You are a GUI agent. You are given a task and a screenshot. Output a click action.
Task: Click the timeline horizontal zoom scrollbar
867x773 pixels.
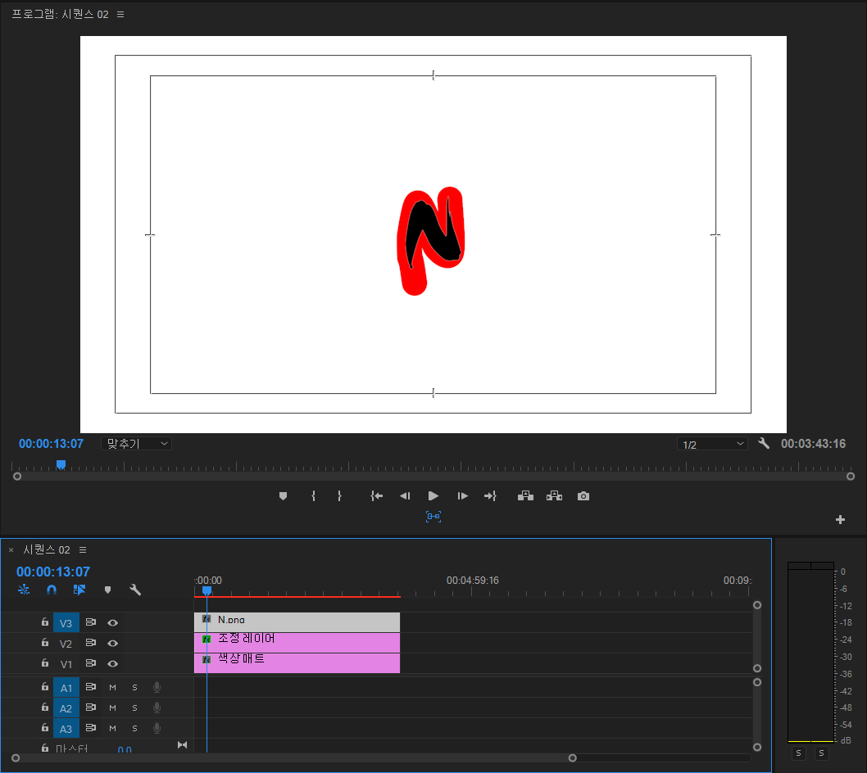294,758
